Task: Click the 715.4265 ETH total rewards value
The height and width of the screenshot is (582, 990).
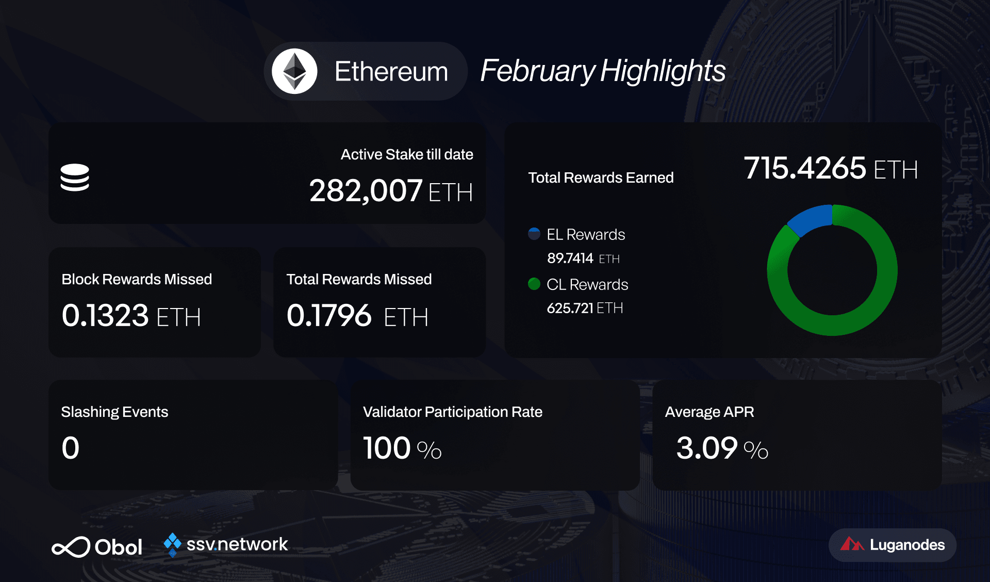Action: tap(830, 168)
